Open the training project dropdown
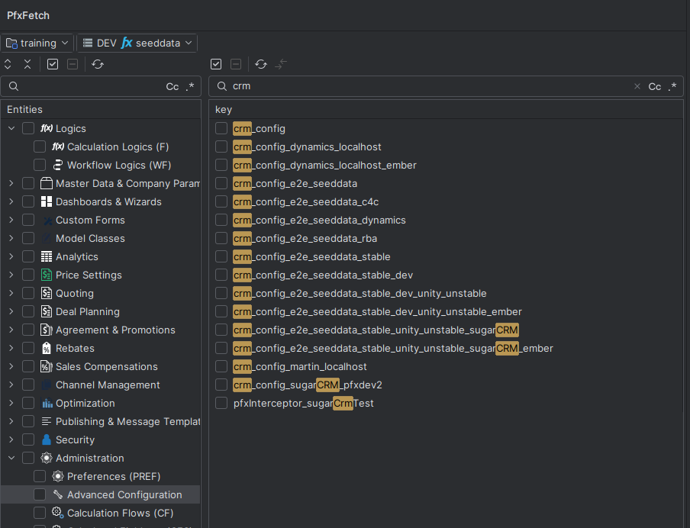Screen dimensions: 690x528 [37, 43]
